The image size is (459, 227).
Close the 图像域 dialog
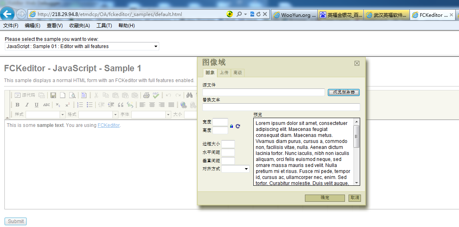click(x=357, y=63)
